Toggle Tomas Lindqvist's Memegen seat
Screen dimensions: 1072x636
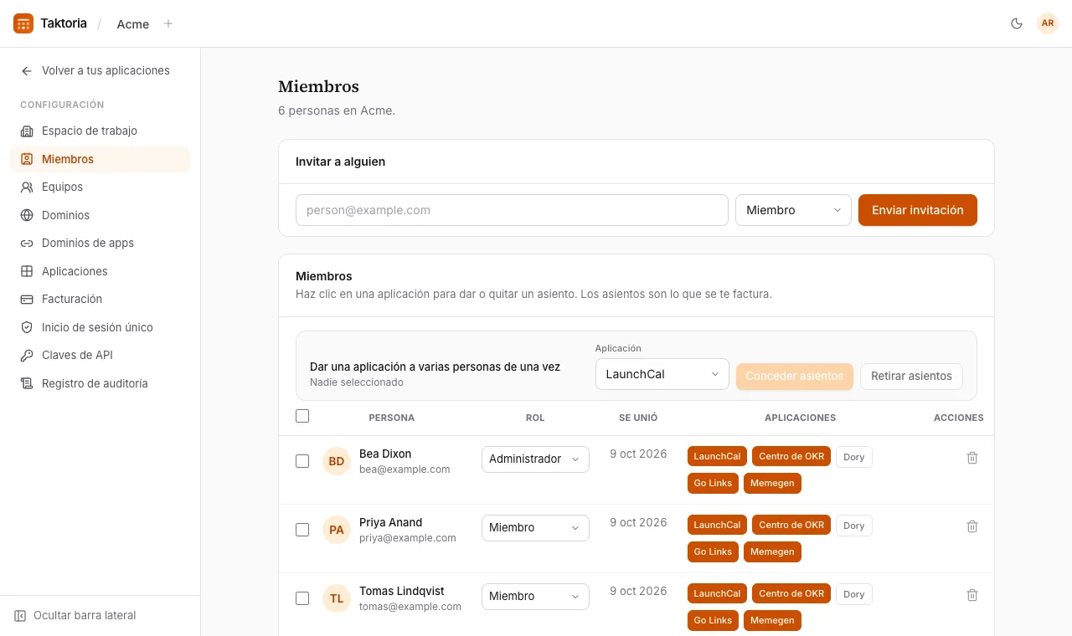pyautogui.click(x=772, y=620)
